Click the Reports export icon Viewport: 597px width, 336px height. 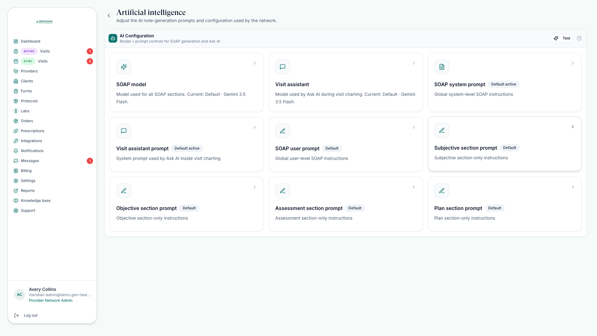pos(16,191)
